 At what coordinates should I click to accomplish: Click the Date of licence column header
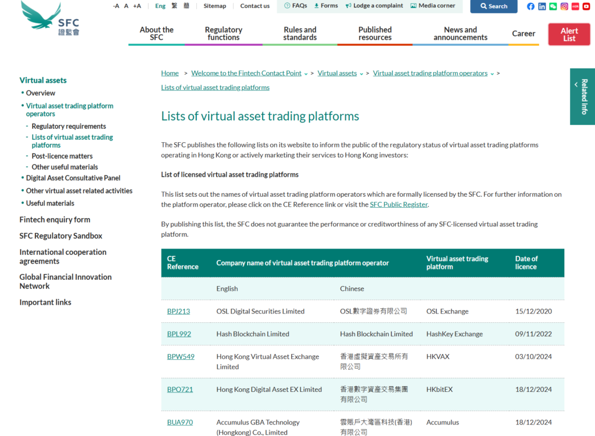[526, 263]
